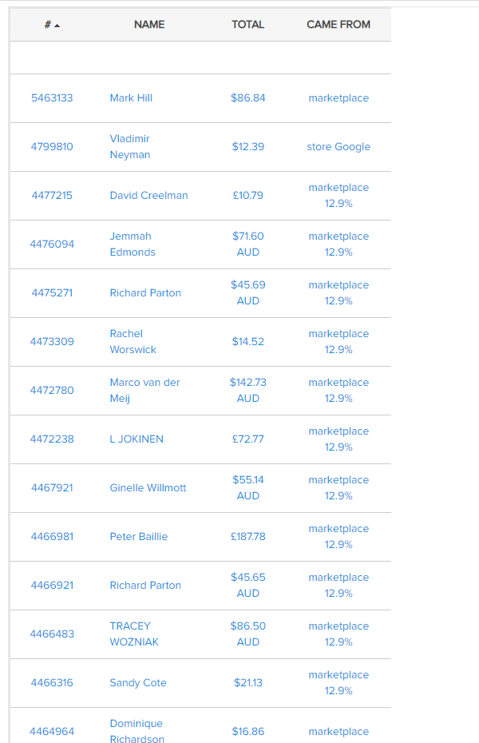This screenshot has width=479, height=743.
Task: Open order number 4473309
Action: 52,342
